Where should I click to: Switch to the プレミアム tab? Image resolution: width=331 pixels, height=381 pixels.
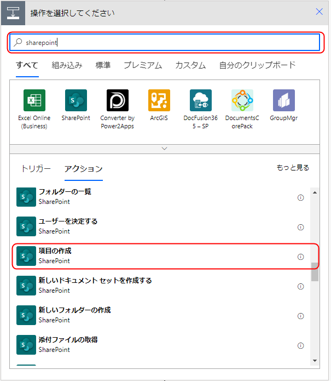(143, 65)
